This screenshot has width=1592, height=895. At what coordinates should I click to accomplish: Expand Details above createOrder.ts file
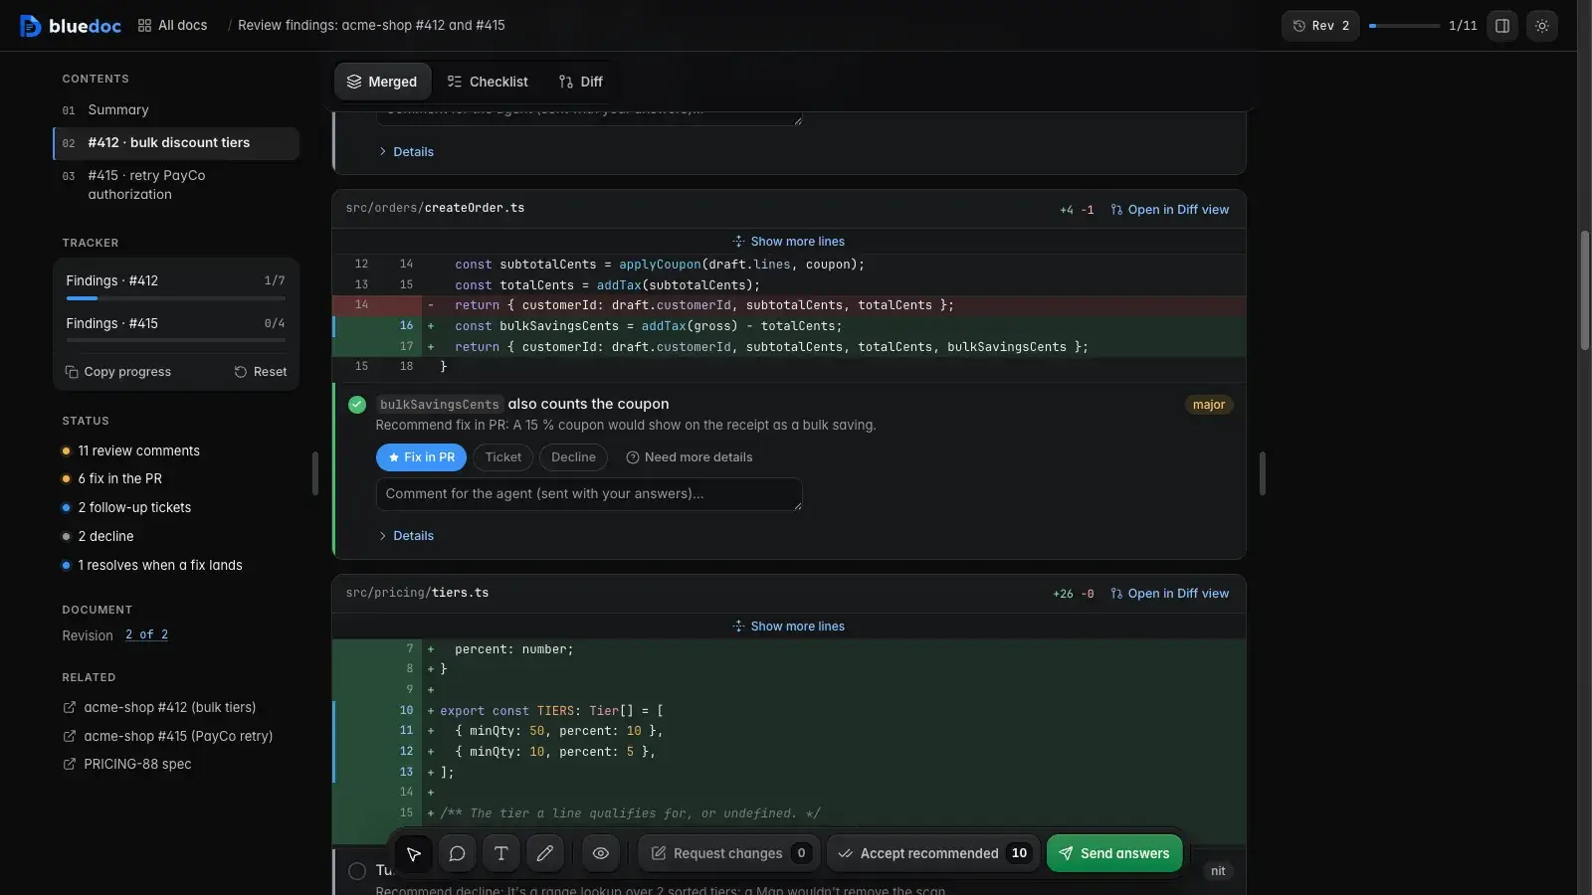pyautogui.click(x=406, y=152)
